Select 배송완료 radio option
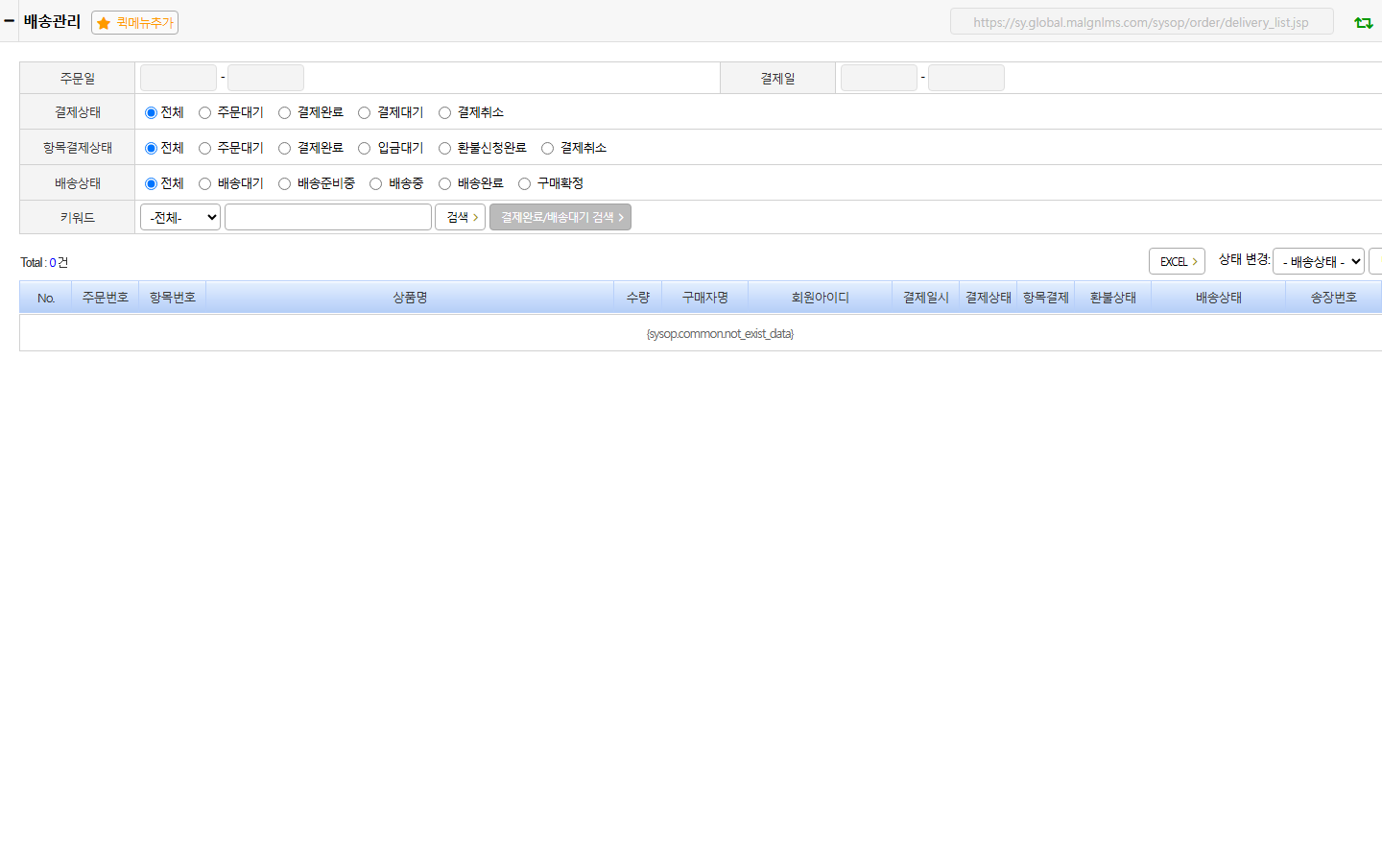This screenshot has width=1382, height=864. tap(444, 183)
